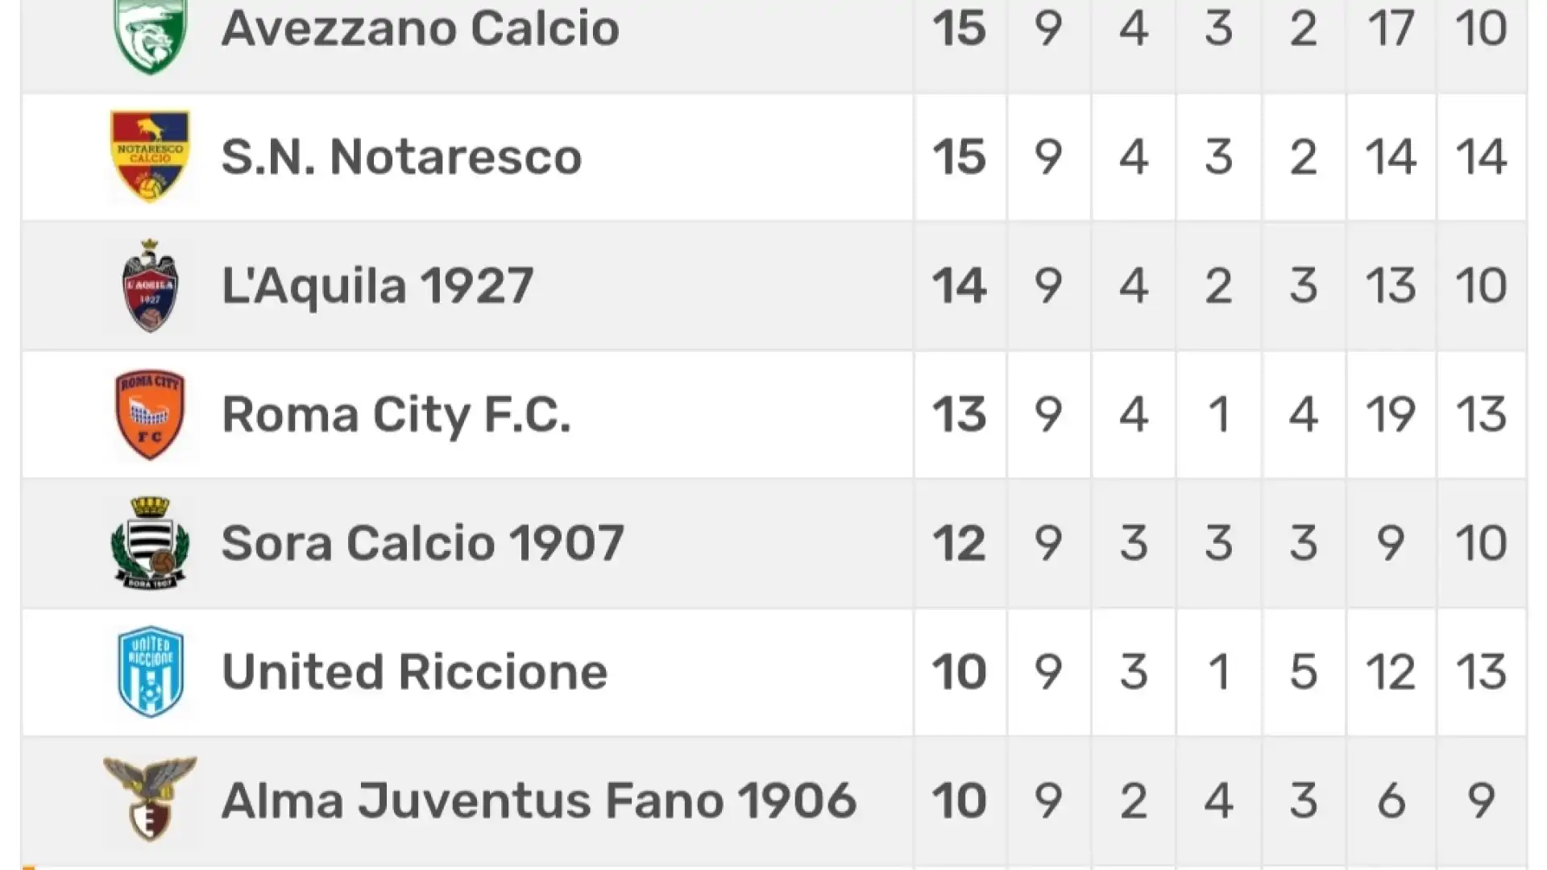1547x870 pixels.
Task: Click United Riccione's 5 losses cell
Action: [1304, 672]
